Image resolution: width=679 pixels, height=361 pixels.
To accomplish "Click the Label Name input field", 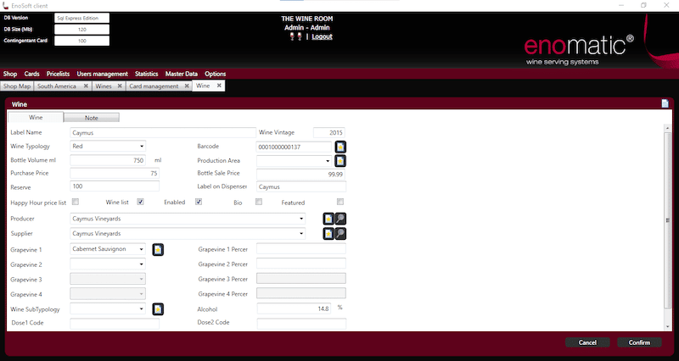I will coord(163,133).
